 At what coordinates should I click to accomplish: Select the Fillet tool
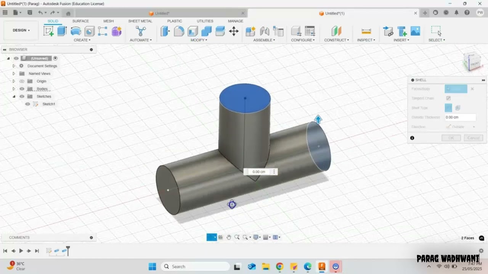pos(179,31)
